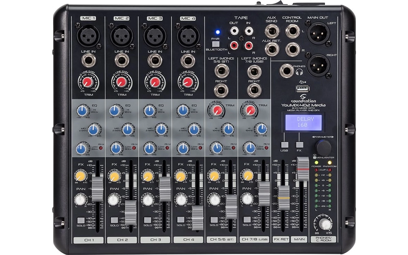Click the MAIN OUT LEFT XLR connector
This screenshot has width=408, height=255.
click(318, 33)
